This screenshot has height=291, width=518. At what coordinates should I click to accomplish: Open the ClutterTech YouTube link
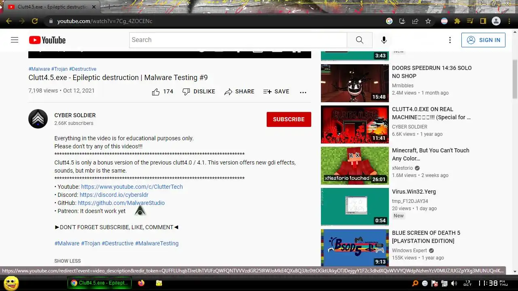[132, 187]
